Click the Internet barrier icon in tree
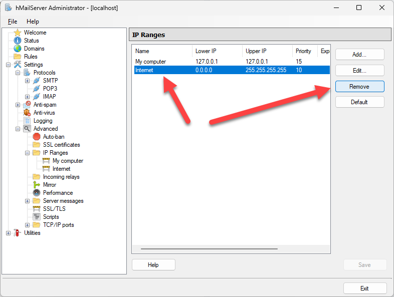Viewport: 394px width, 297px height. coord(46,169)
